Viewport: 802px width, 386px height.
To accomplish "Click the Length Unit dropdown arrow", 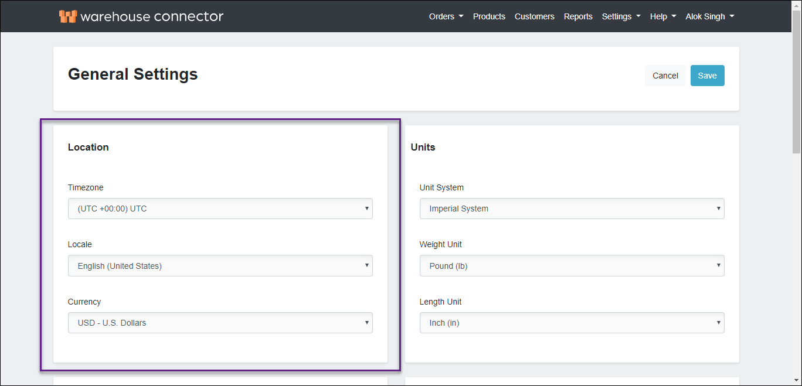I will click(718, 323).
